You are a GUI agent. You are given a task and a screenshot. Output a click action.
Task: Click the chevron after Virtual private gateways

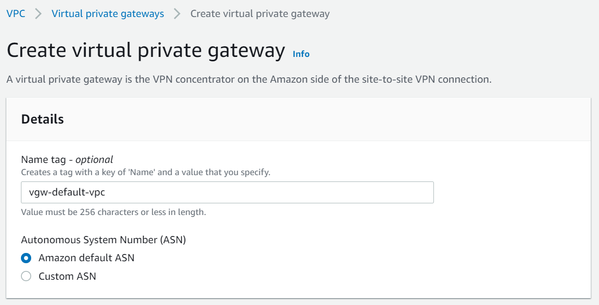pyautogui.click(x=177, y=14)
